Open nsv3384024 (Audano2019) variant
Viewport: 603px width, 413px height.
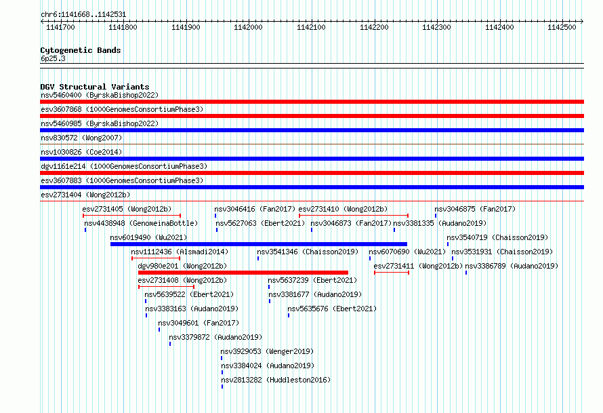(268, 366)
